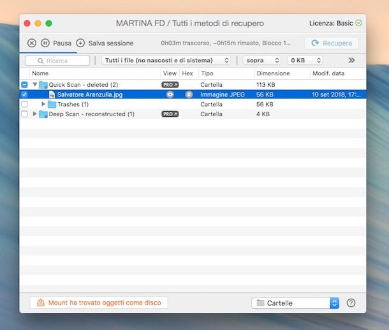This screenshot has height=330, width=389.
Task: Click '4 KB' size cell
Action: [x=263, y=114]
